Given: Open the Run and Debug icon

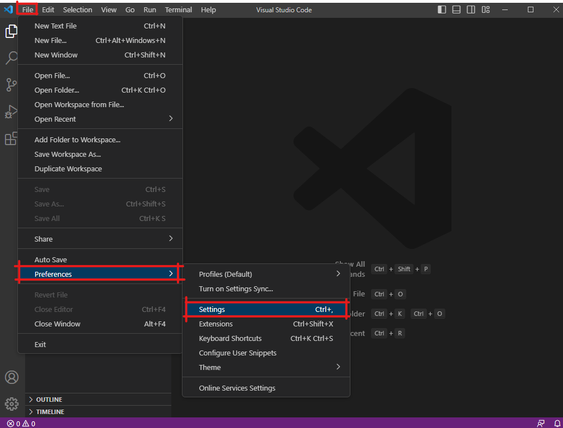Looking at the screenshot, I should point(11,112).
